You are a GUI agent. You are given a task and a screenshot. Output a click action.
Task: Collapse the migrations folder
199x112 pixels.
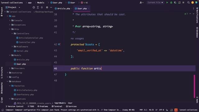click(10, 99)
